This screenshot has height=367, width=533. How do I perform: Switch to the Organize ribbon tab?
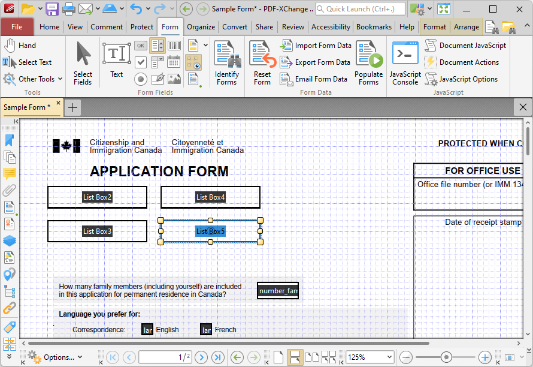pos(201,27)
